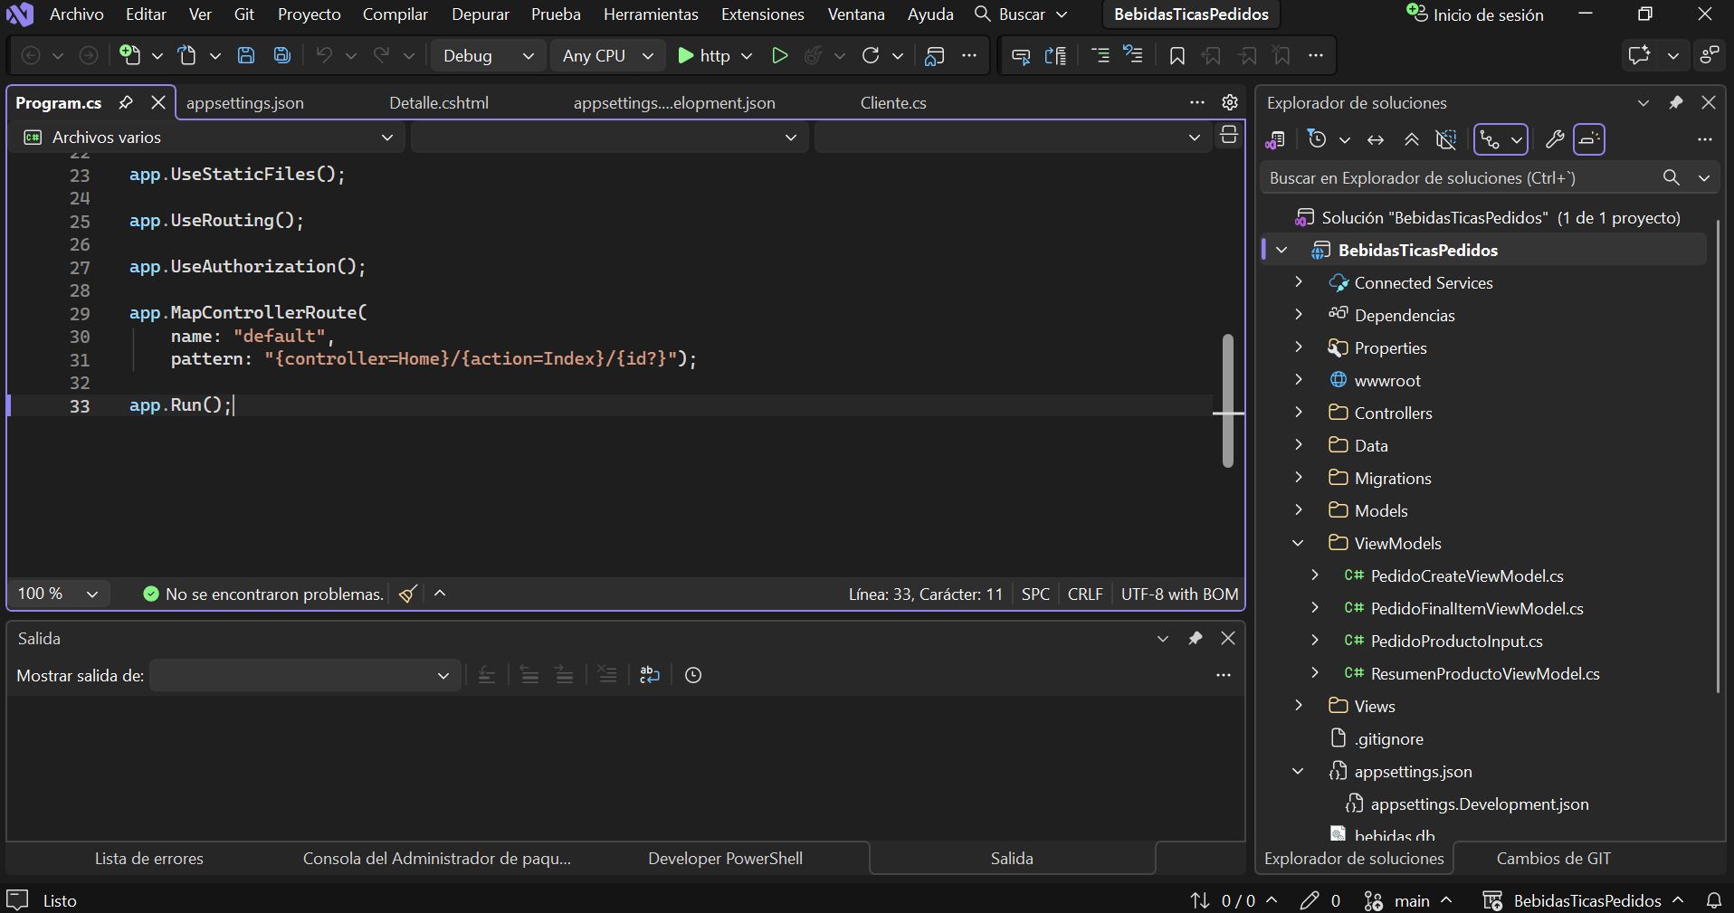Open the Herramientas menu
Image resolution: width=1734 pixels, height=913 pixels.
coord(651,14)
